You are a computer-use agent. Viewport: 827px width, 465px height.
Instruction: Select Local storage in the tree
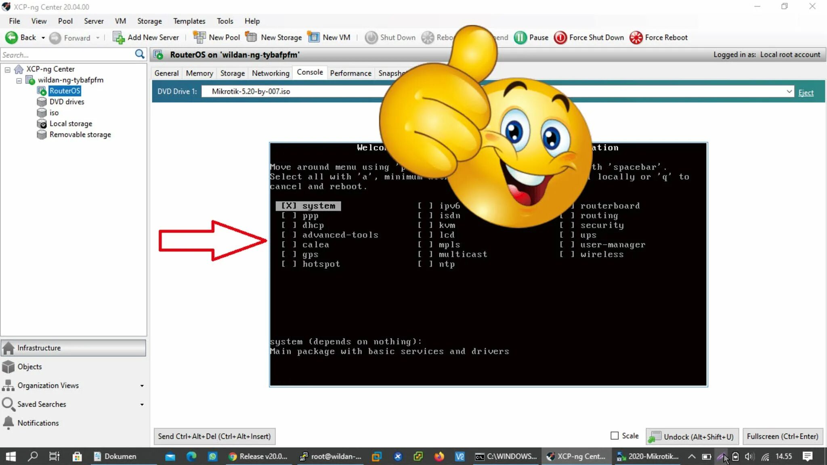click(71, 124)
